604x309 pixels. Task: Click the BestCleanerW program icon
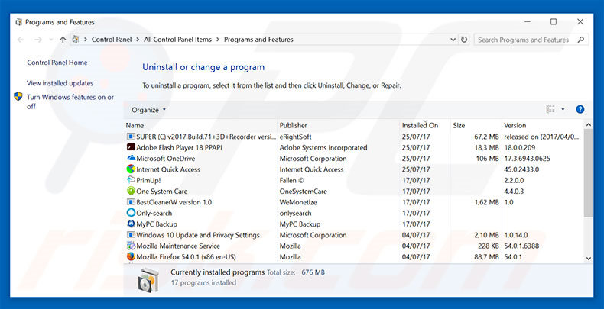131,202
